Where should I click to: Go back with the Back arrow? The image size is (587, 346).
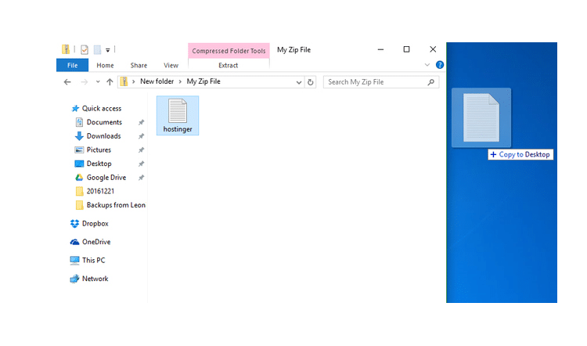(x=67, y=82)
